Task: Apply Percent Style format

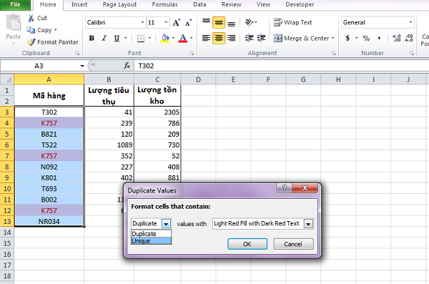Action: [x=366, y=38]
